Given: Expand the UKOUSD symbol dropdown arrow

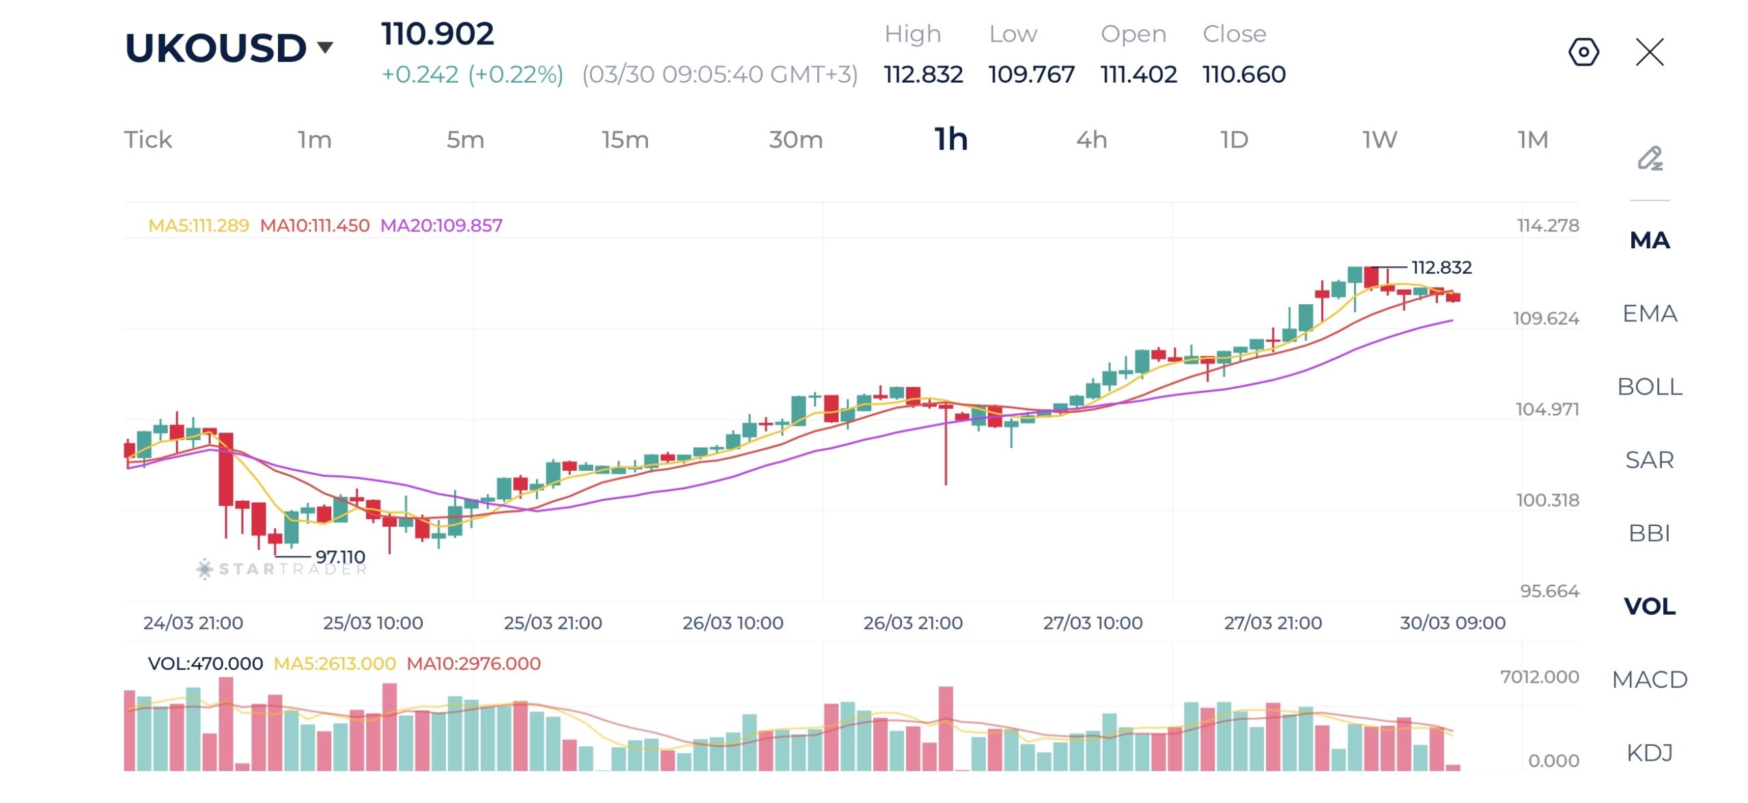Looking at the screenshot, I should [325, 47].
